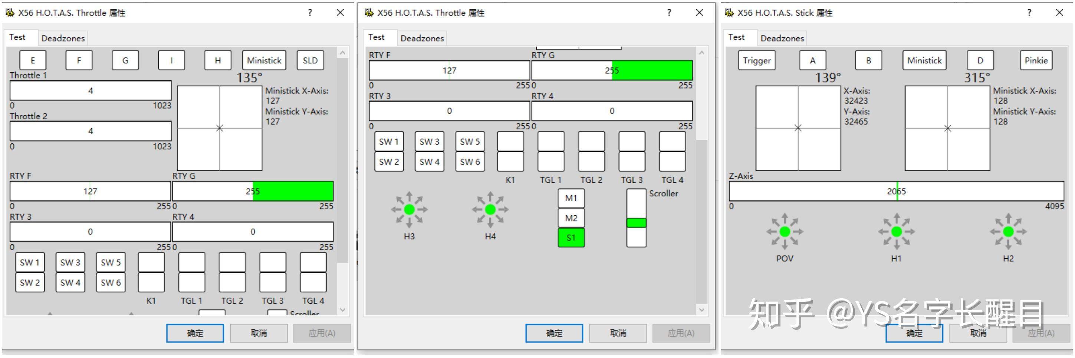Click the G button indicator
This screenshot has height=358, width=1075.
pyautogui.click(x=125, y=60)
